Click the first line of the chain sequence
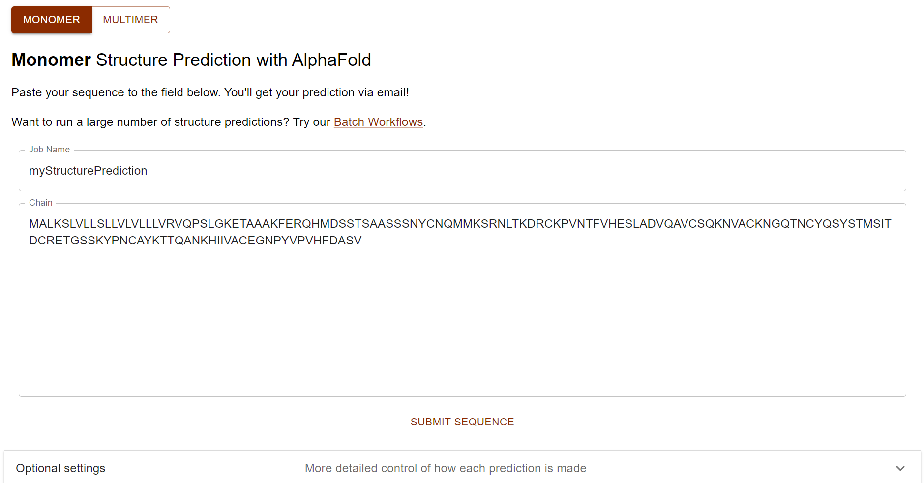Screen dimensions: 924x483 tap(460, 224)
